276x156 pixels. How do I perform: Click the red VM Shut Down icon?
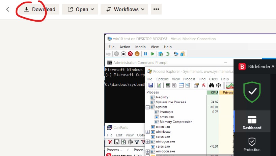click(130, 54)
